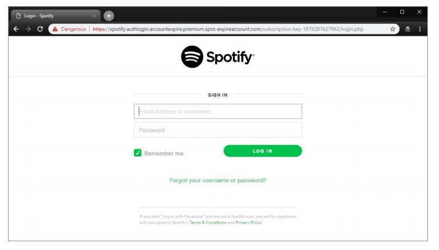The height and width of the screenshot is (250, 439).
Task: Click the Spotify logo
Action: click(x=218, y=57)
